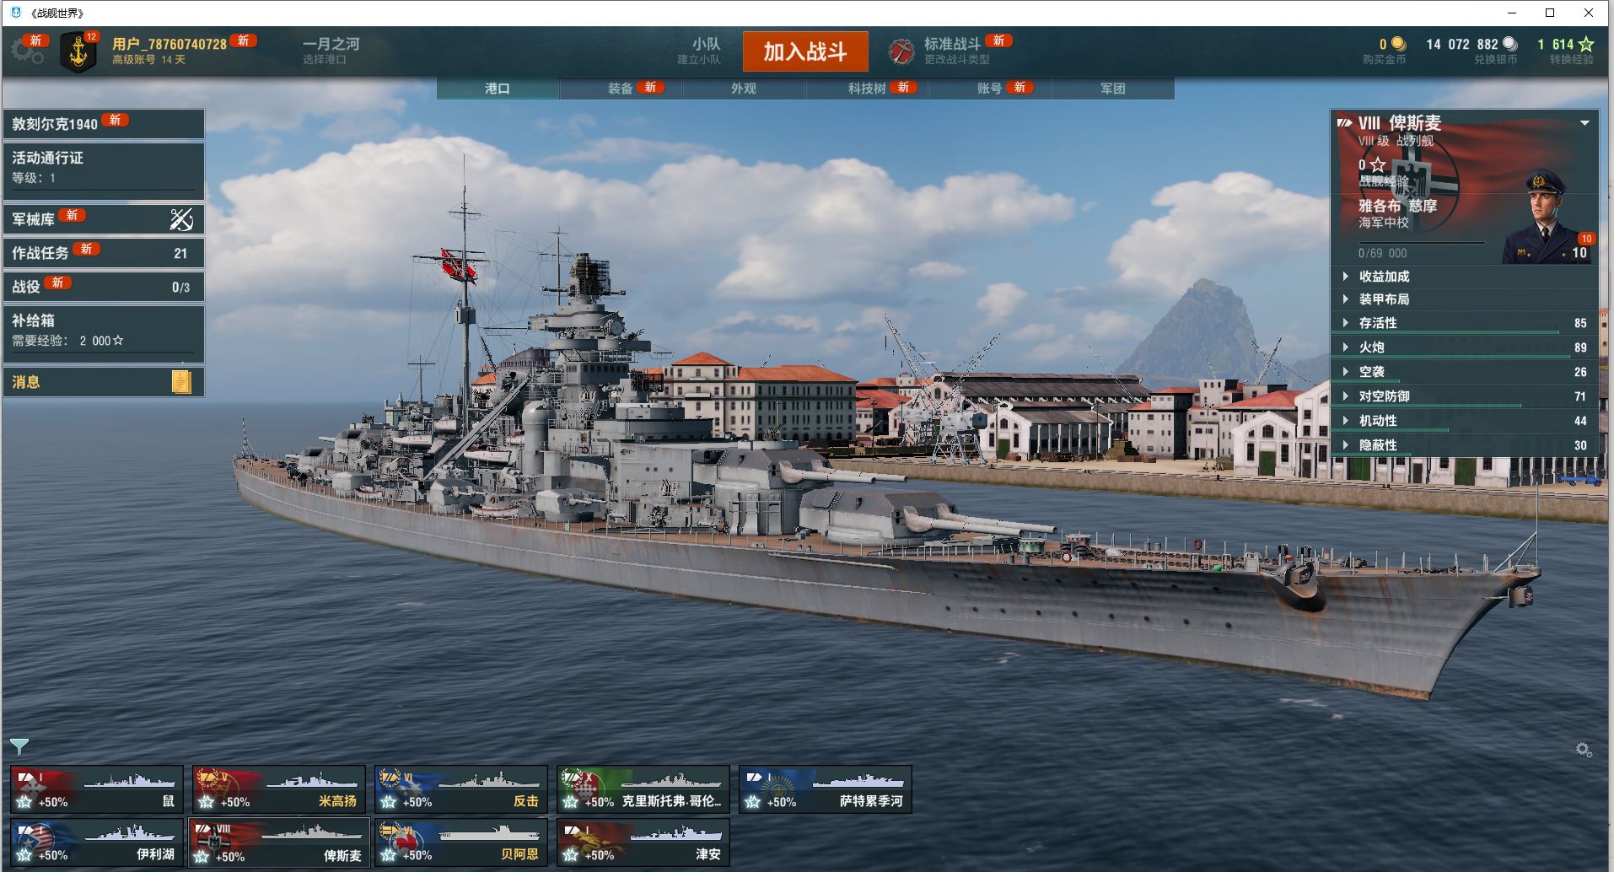Image resolution: width=1614 pixels, height=872 pixels.
Task: Open the settings gear in the top-left corner
Action: click(26, 51)
